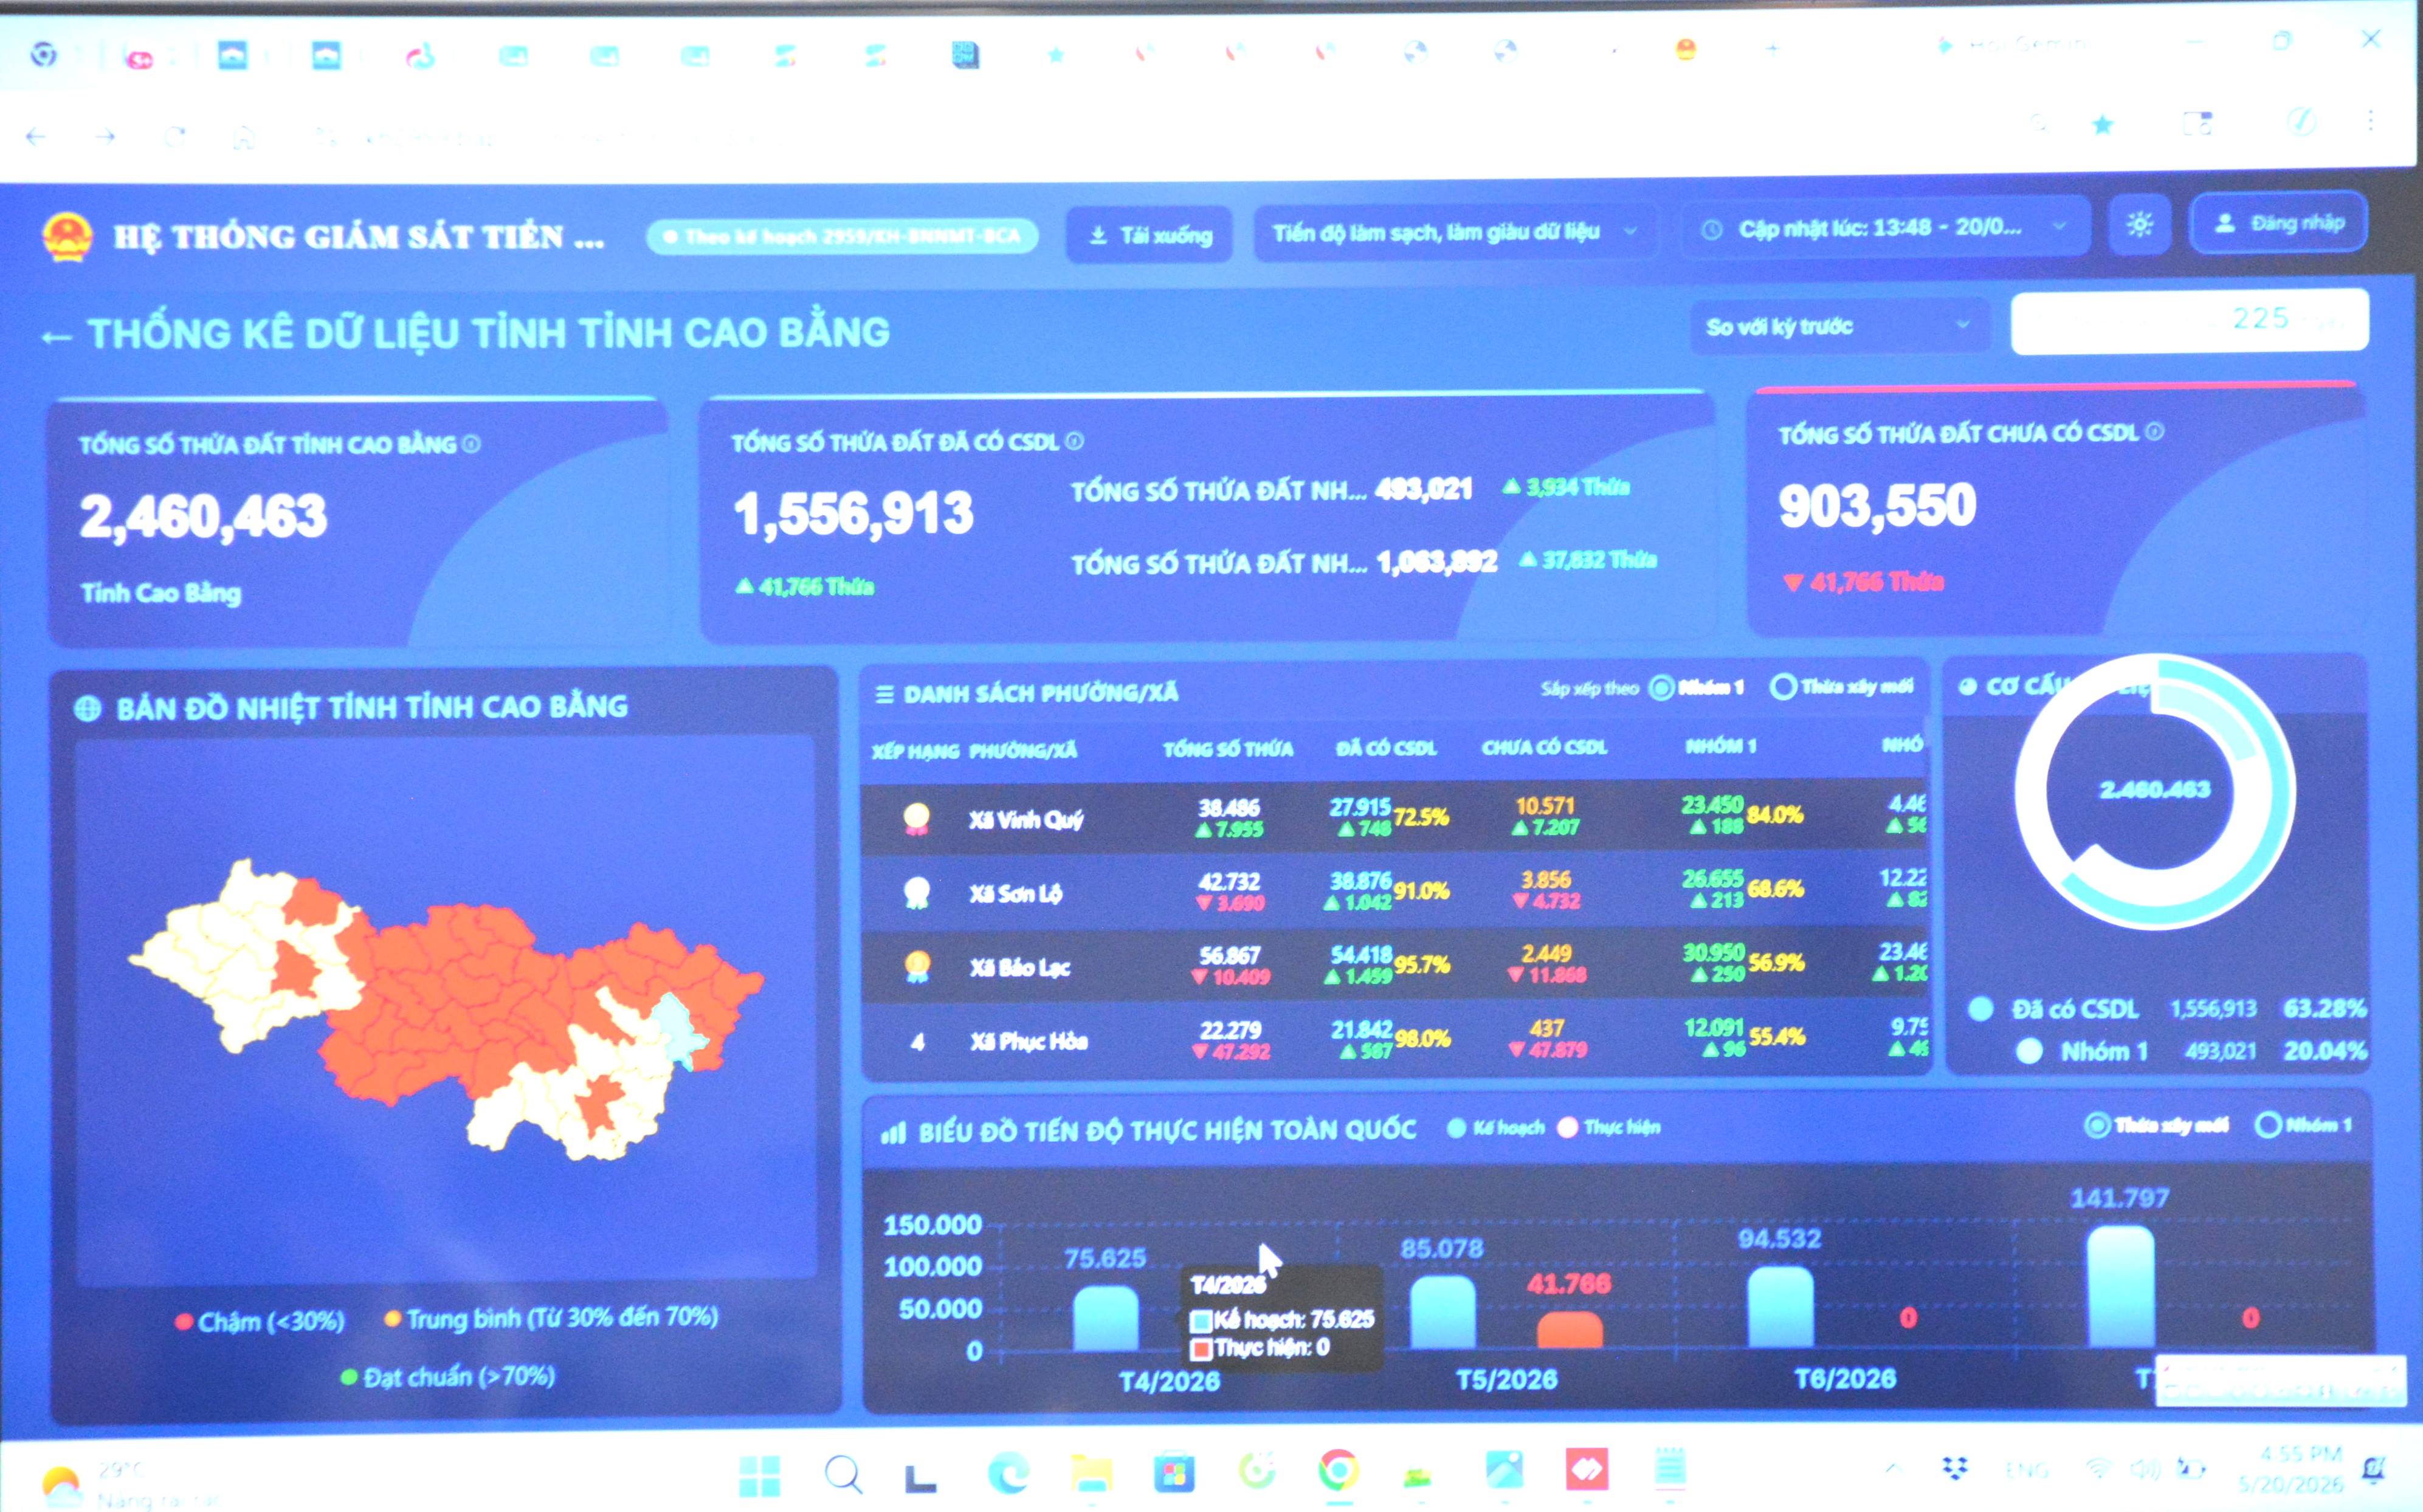Toggle Nhóm 1 legend in donut chart
Screen dimensions: 2423x1512
point(2082,1051)
